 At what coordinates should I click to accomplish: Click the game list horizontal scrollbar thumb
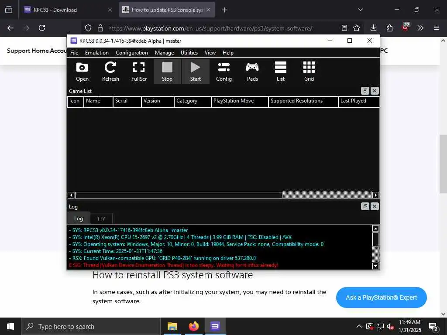pyautogui.click(x=179, y=195)
